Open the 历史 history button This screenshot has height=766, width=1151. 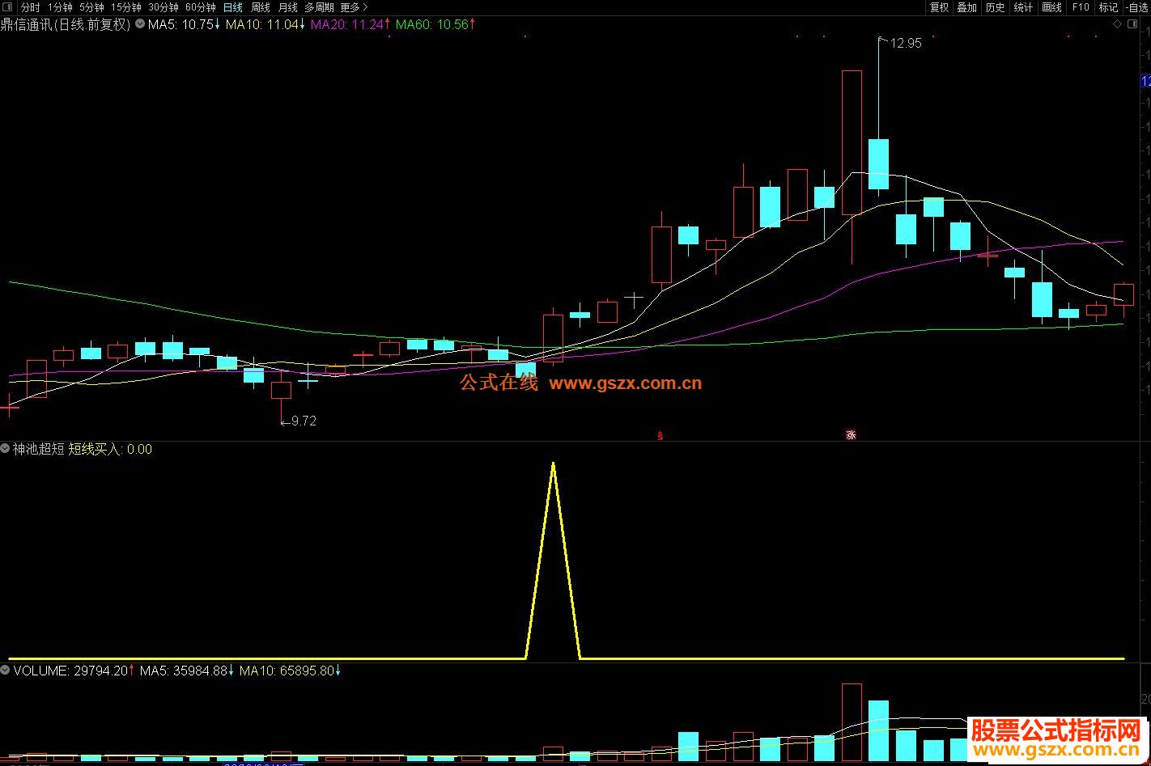995,7
